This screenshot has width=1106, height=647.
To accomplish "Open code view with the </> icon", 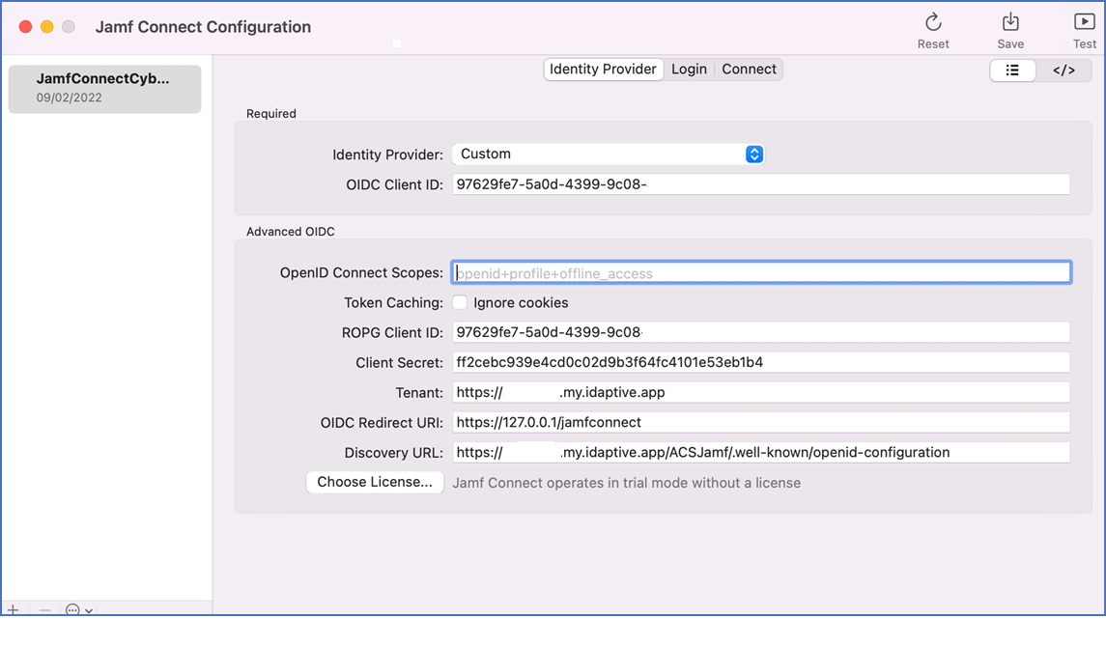I will coord(1063,70).
